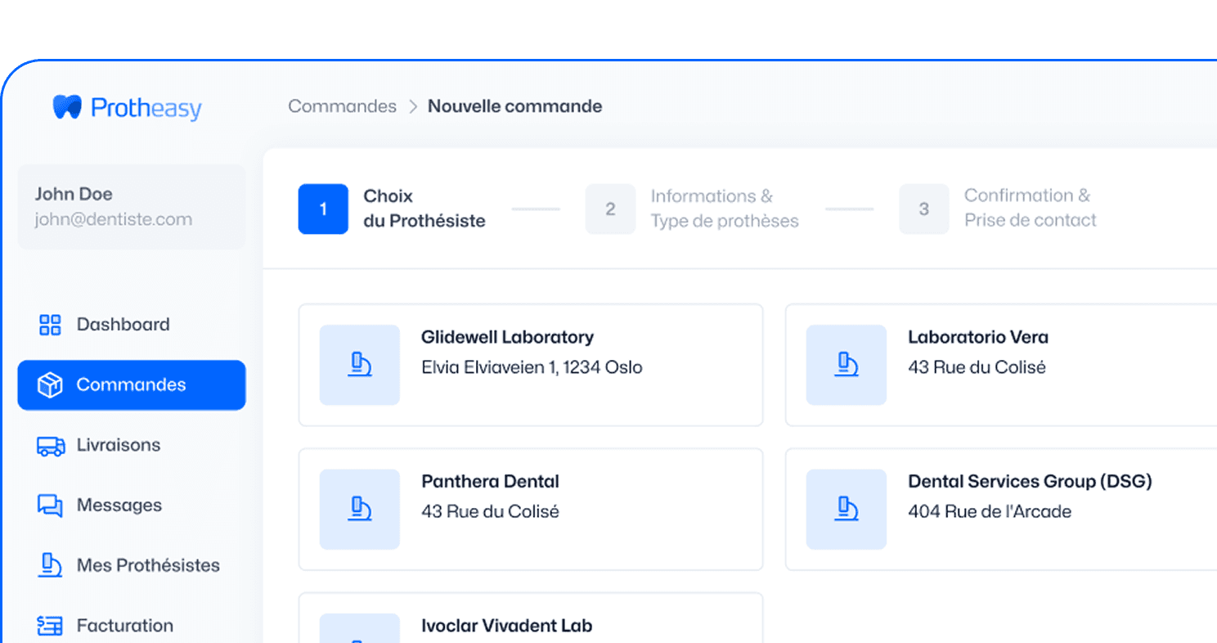Choose the Laboratorio Vera card
This screenshot has height=643, width=1217.
[1001, 365]
